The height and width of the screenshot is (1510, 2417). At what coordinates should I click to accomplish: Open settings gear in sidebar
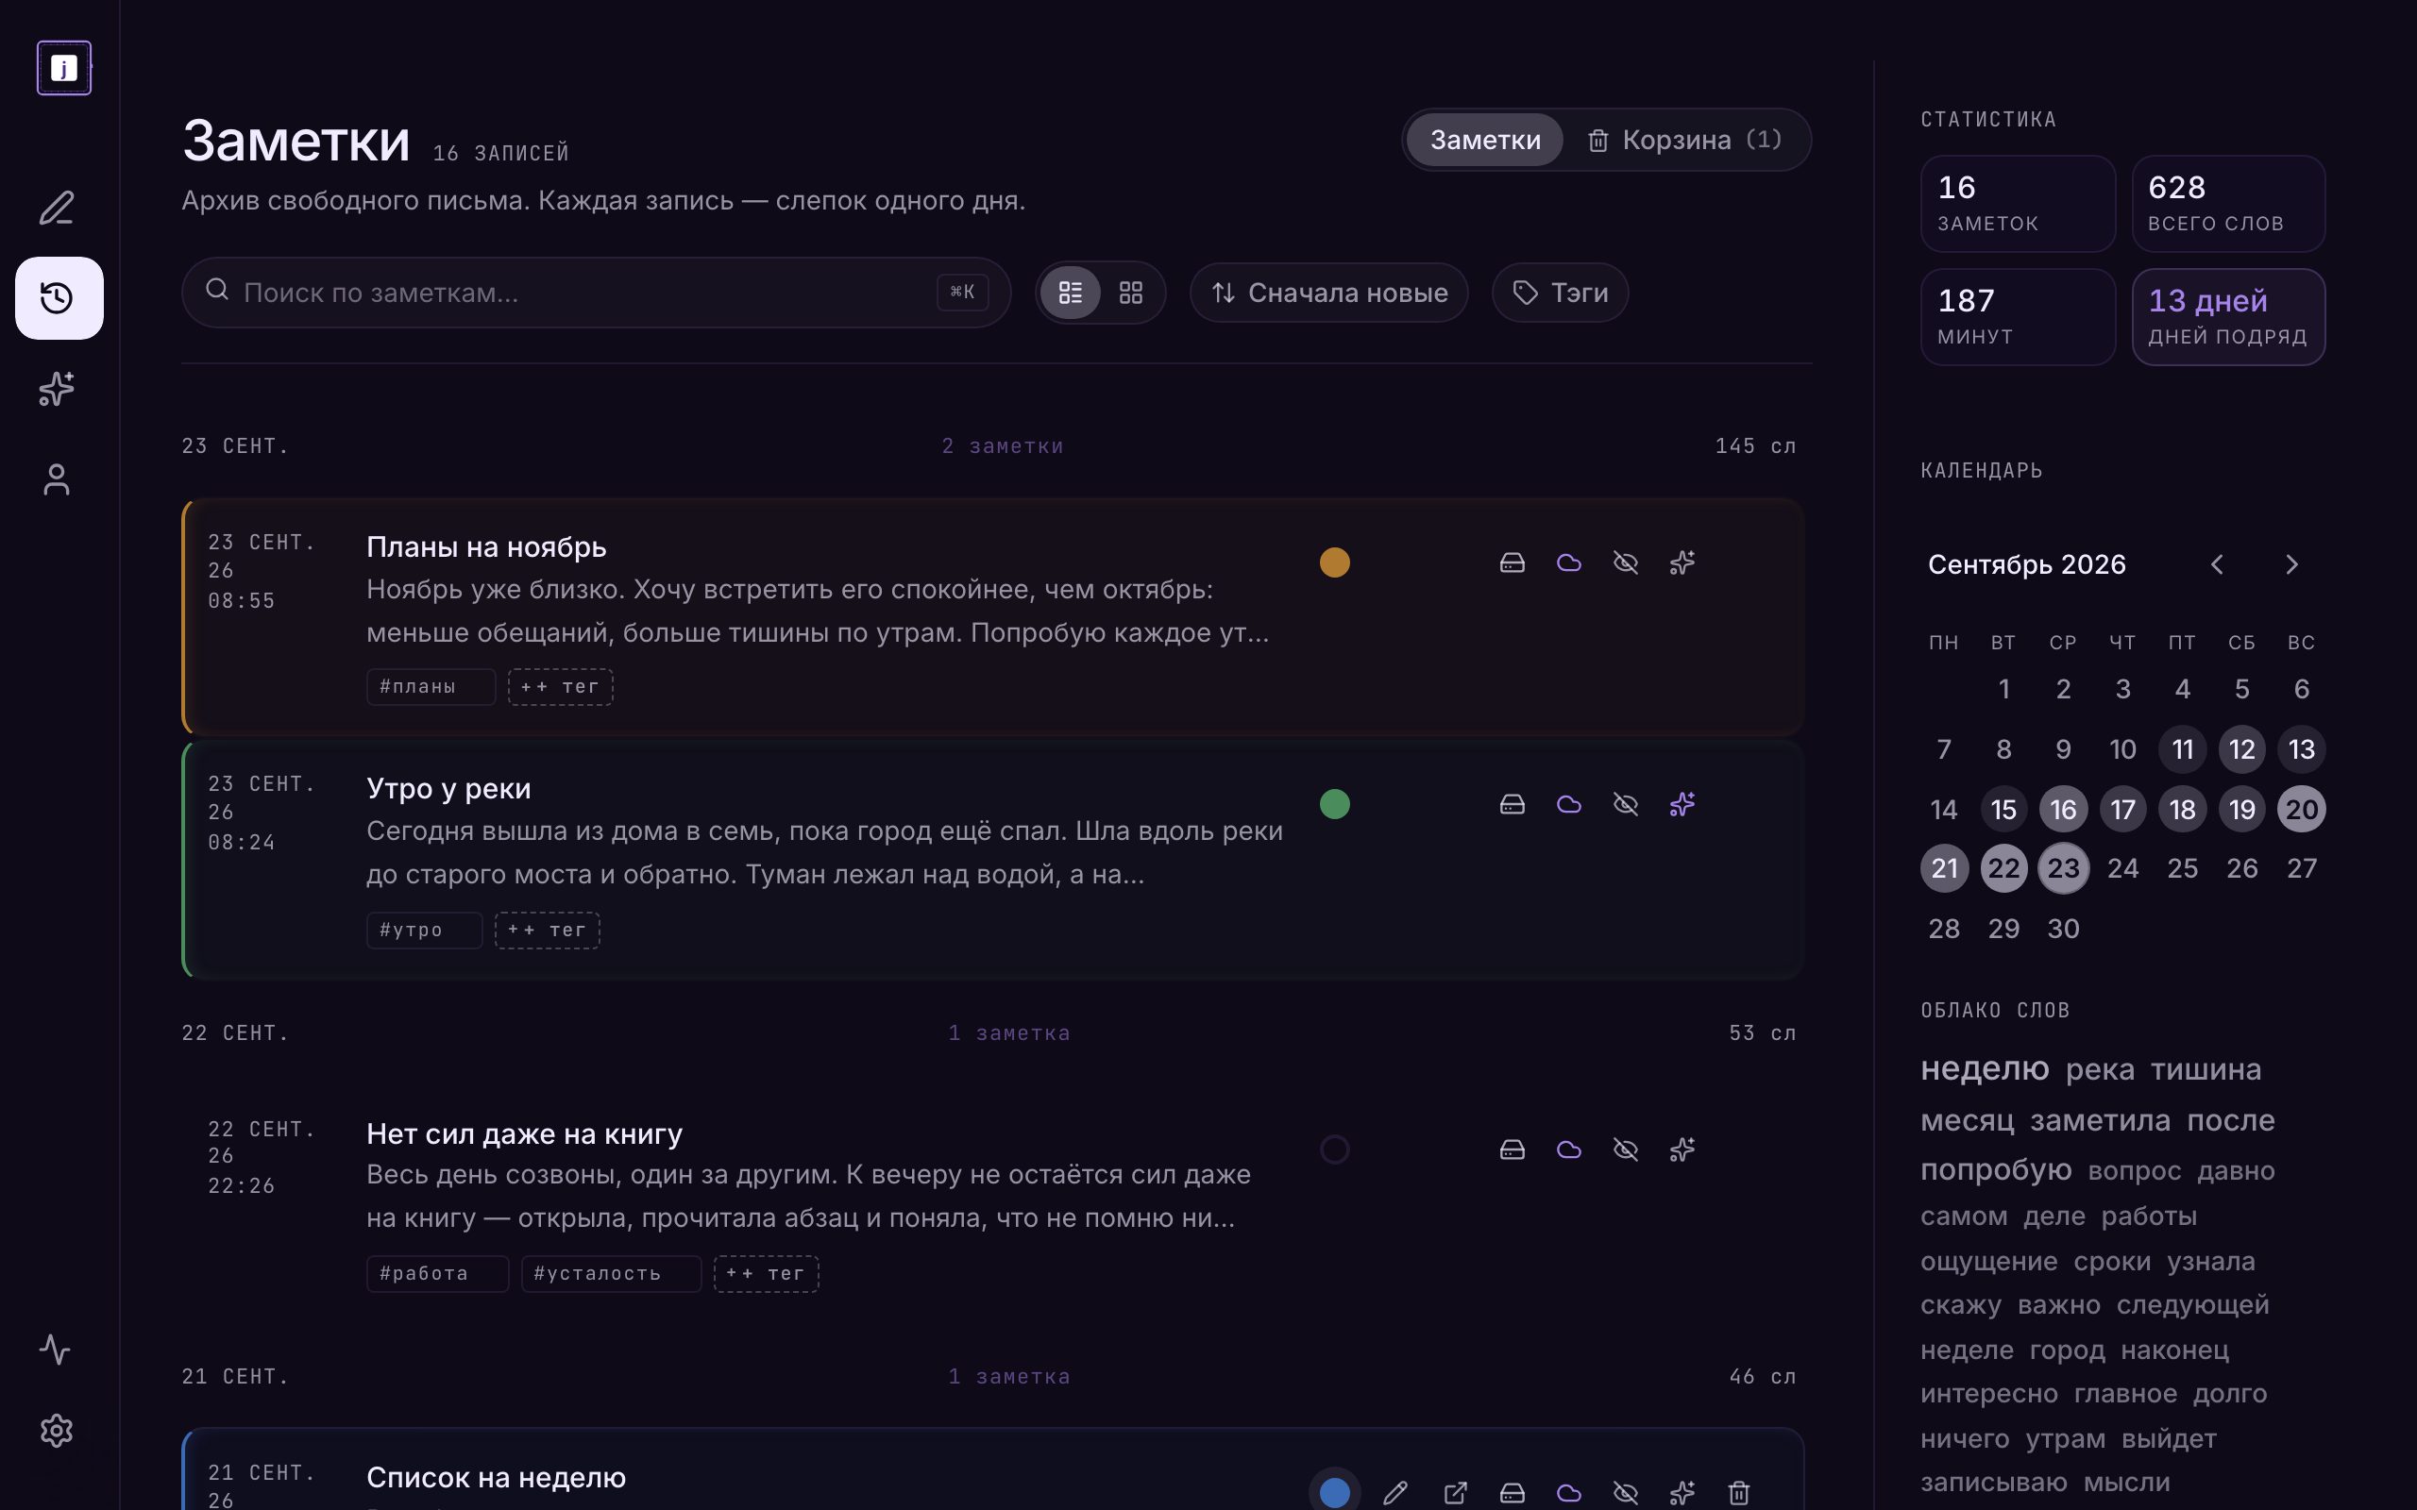click(56, 1430)
